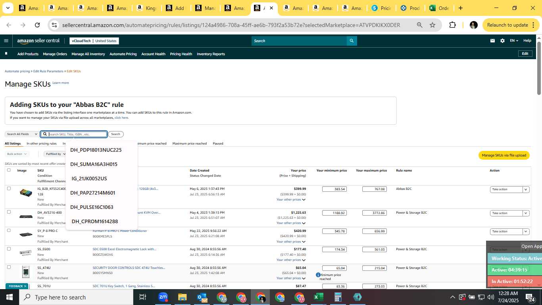Screen dimensions: 542x305
Task: Select suggestion DH_PULSE16C1063
Action: coord(92,207)
